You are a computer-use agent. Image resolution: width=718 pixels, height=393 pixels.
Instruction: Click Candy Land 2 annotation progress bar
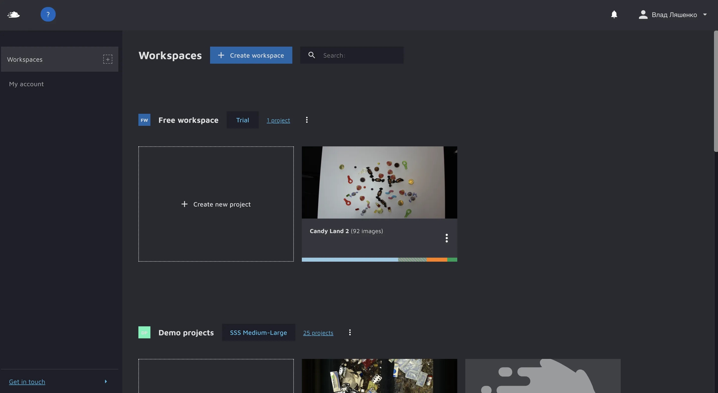click(379, 260)
